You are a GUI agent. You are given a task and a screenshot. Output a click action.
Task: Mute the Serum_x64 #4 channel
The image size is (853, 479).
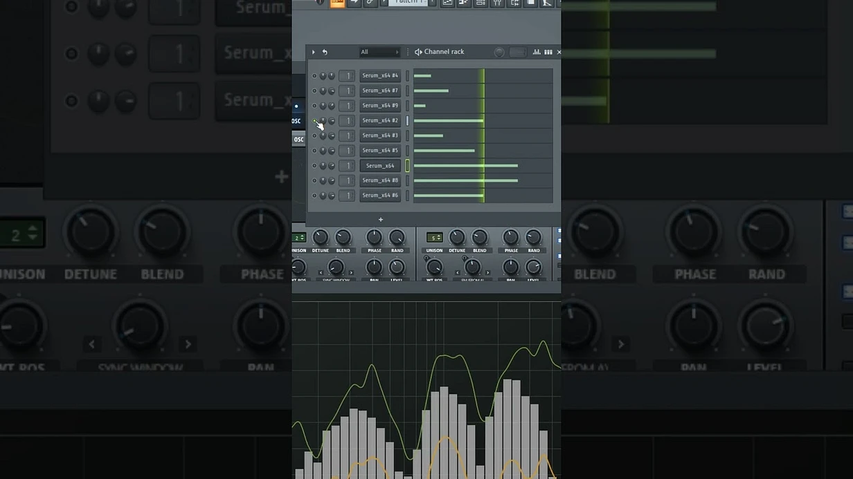click(x=314, y=76)
